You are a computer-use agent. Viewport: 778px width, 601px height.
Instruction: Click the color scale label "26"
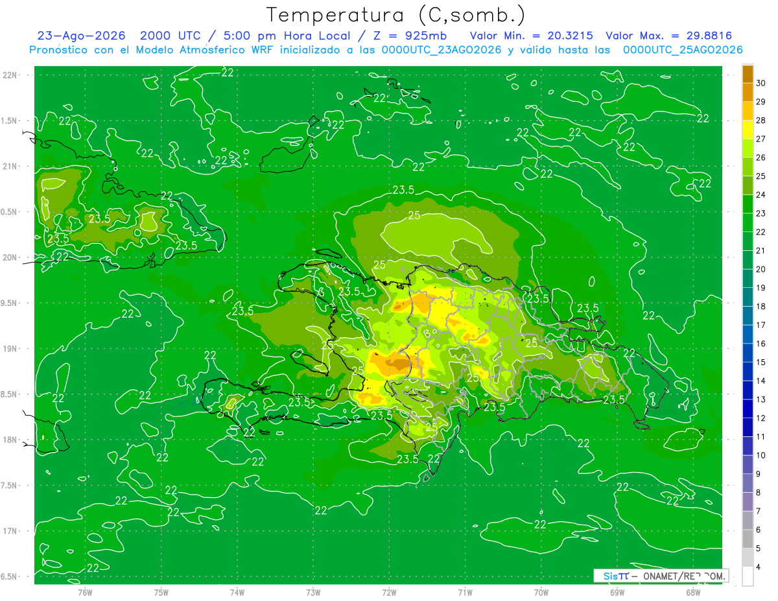click(761, 158)
